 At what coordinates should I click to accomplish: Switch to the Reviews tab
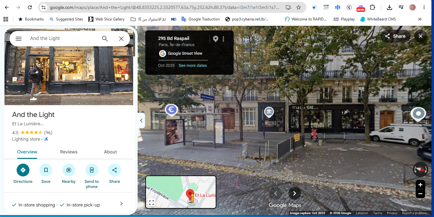69,152
